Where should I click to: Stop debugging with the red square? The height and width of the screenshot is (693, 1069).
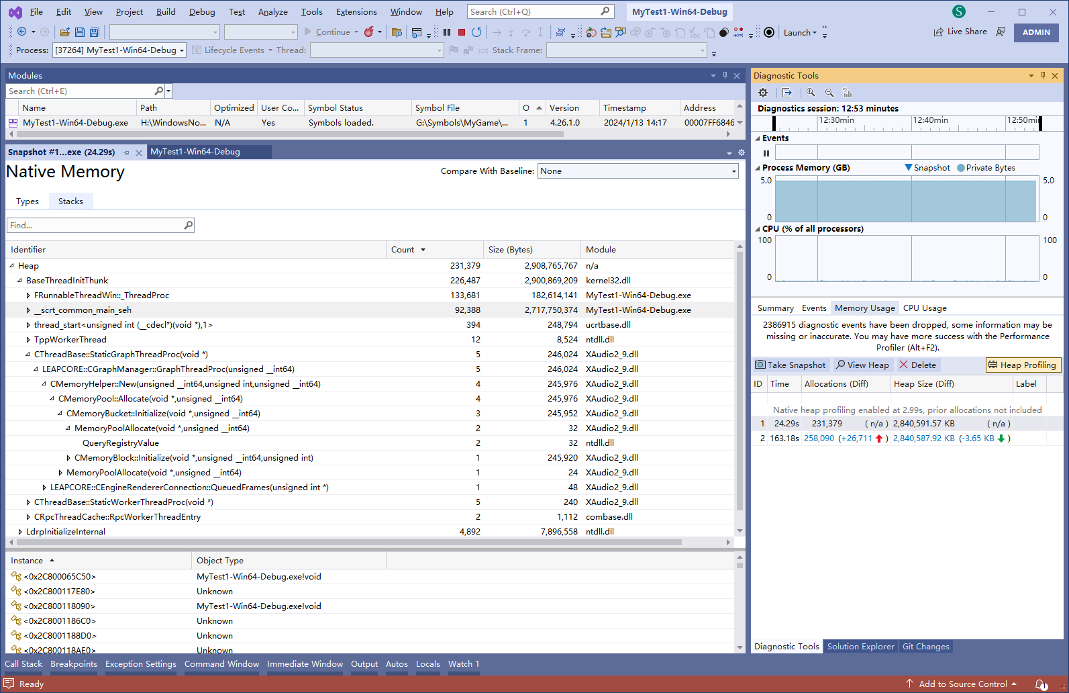(462, 32)
